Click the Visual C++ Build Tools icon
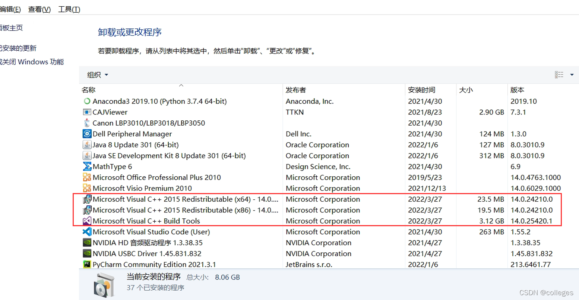Image resolution: width=579 pixels, height=300 pixels. coord(87,221)
